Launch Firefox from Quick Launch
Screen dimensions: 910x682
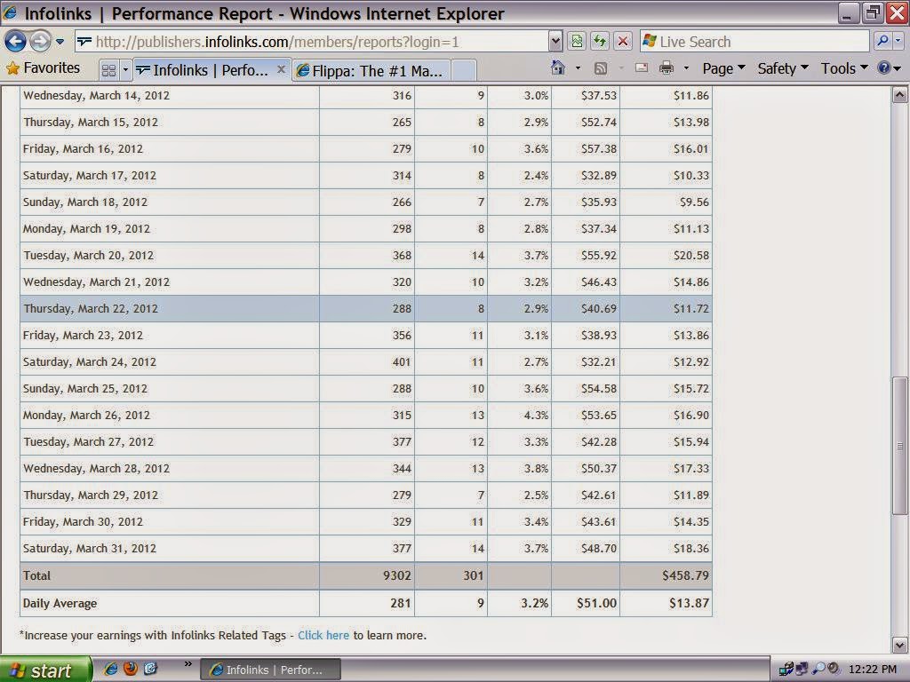[131, 670]
